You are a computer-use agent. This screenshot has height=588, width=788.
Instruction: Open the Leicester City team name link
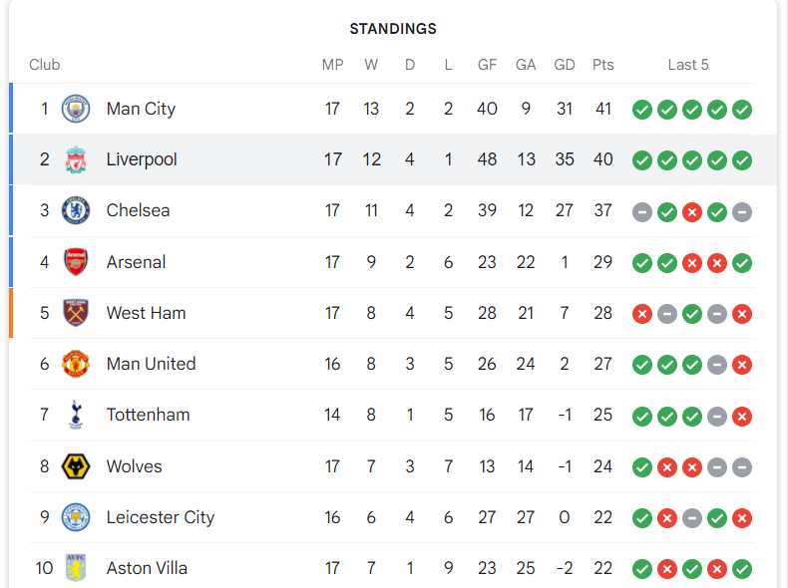161,517
